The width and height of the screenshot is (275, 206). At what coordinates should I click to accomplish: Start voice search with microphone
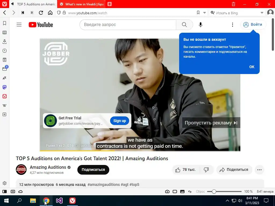(x=201, y=24)
